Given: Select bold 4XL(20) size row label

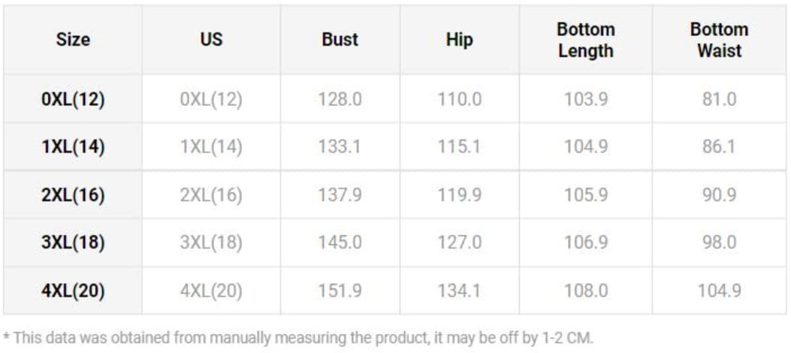Looking at the screenshot, I should coord(73,290).
